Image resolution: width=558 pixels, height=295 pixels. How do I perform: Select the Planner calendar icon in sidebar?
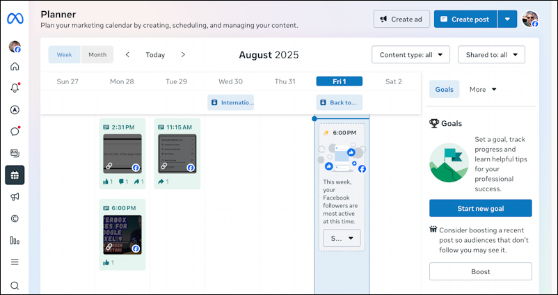[x=15, y=175]
